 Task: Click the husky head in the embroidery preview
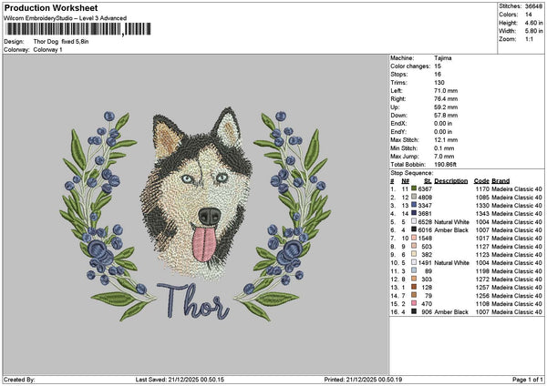(x=196, y=193)
